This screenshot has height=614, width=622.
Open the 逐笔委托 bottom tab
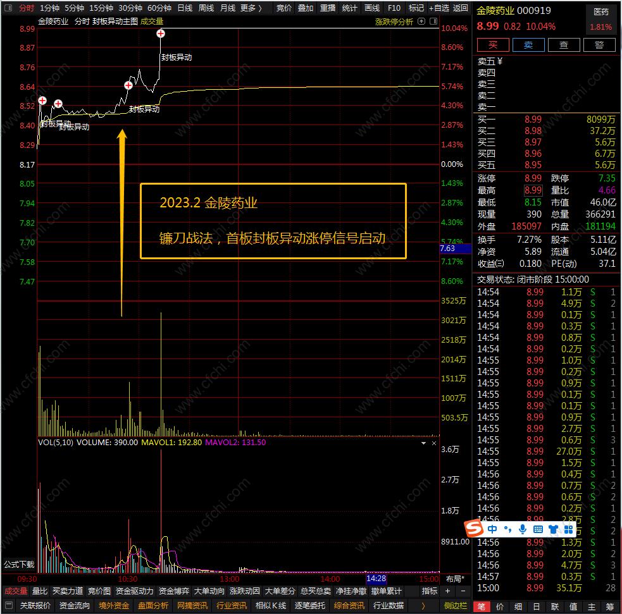(x=310, y=606)
